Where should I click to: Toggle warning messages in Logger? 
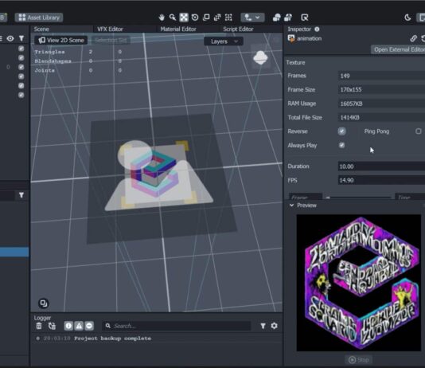coord(79,326)
